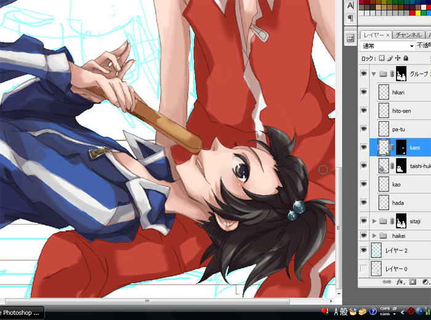Click the vertical canvas scrollbar thumb
Viewport: 431px width, 320px height.
tap(339, 228)
